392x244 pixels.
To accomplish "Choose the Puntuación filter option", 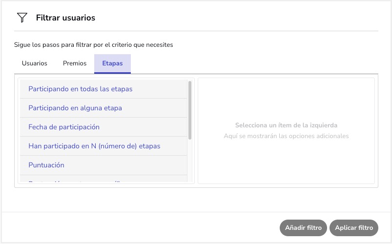I will (103, 165).
